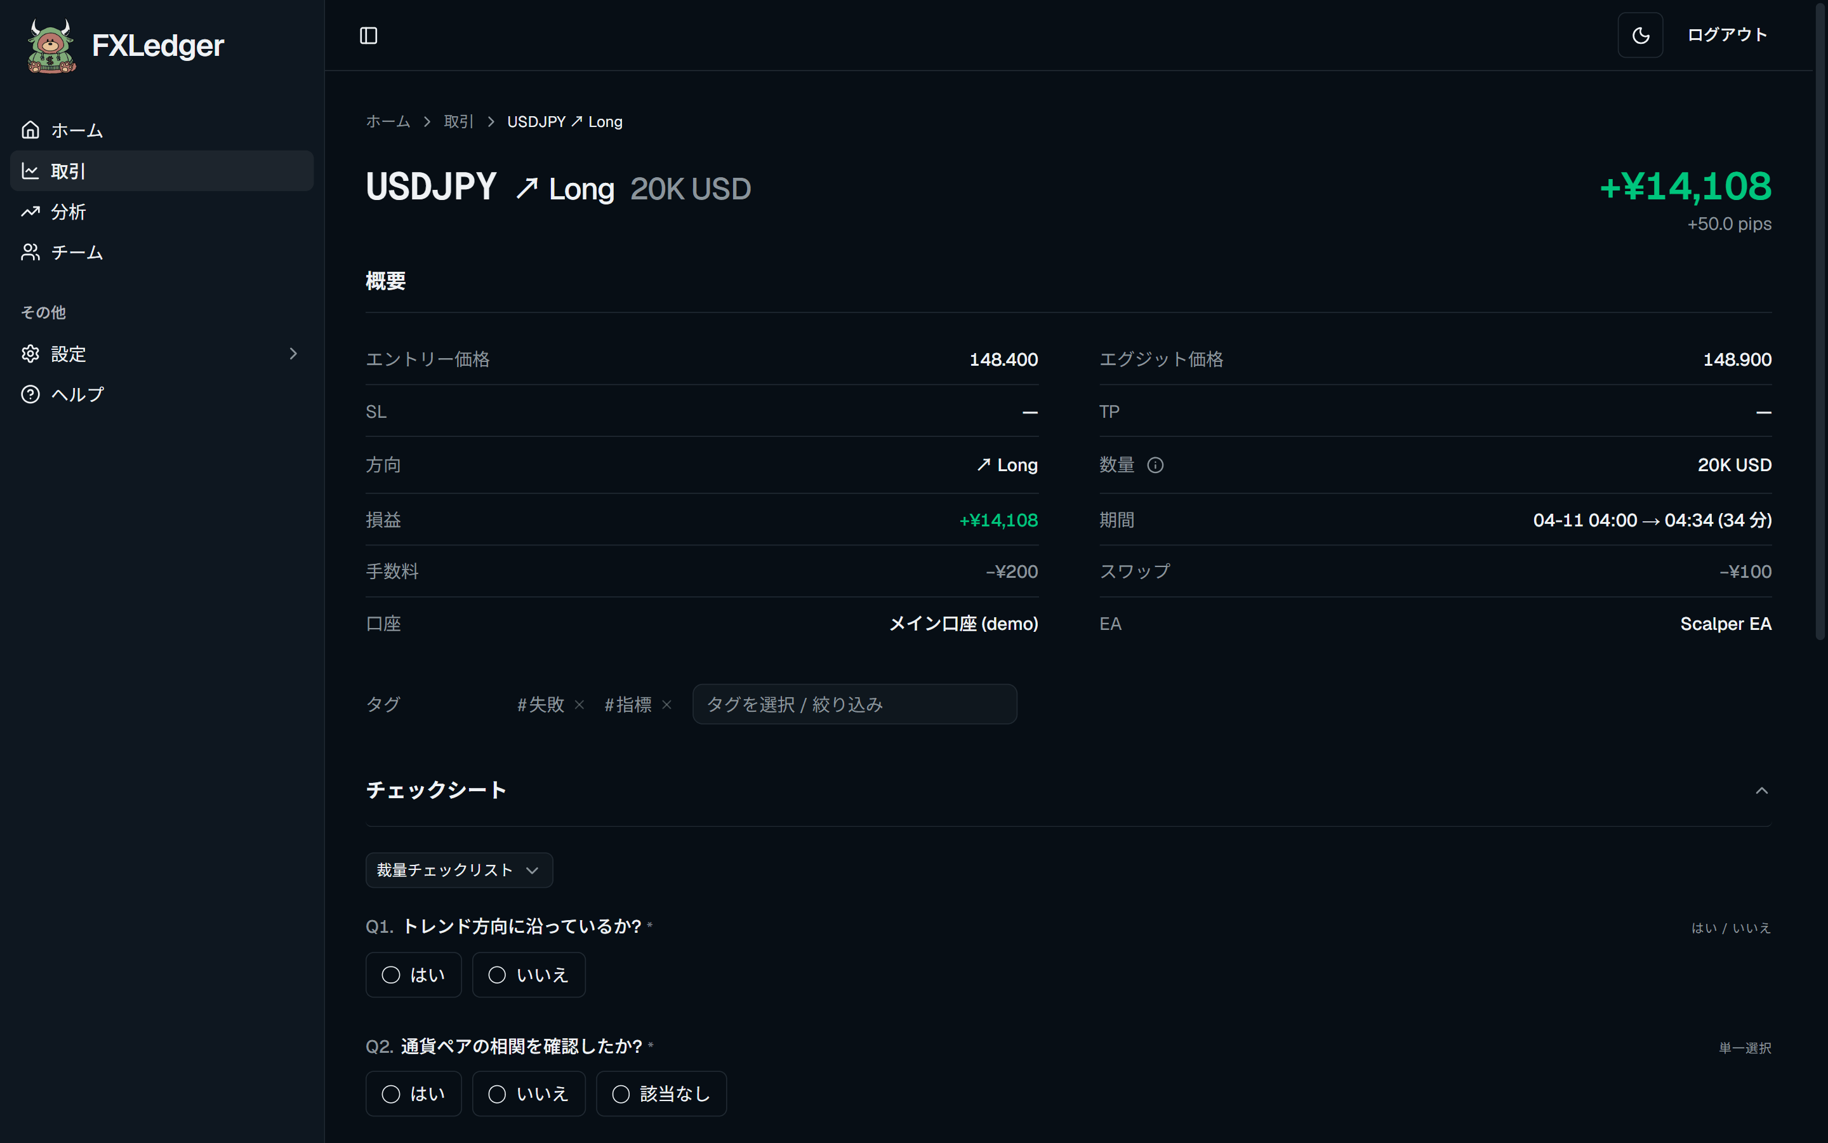Follow the 取引 breadcrumb link
Screen dimensions: 1828x1143
(x=458, y=122)
